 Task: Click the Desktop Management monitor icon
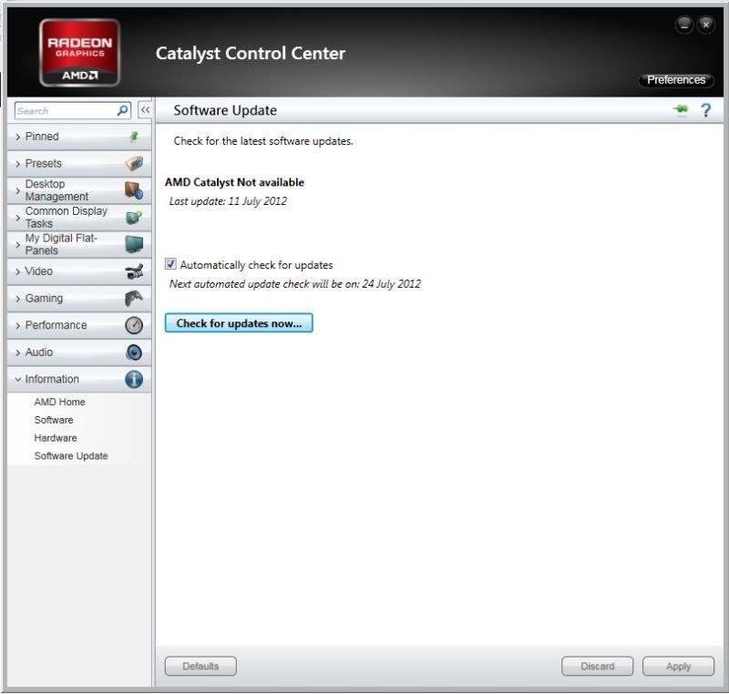tap(134, 190)
